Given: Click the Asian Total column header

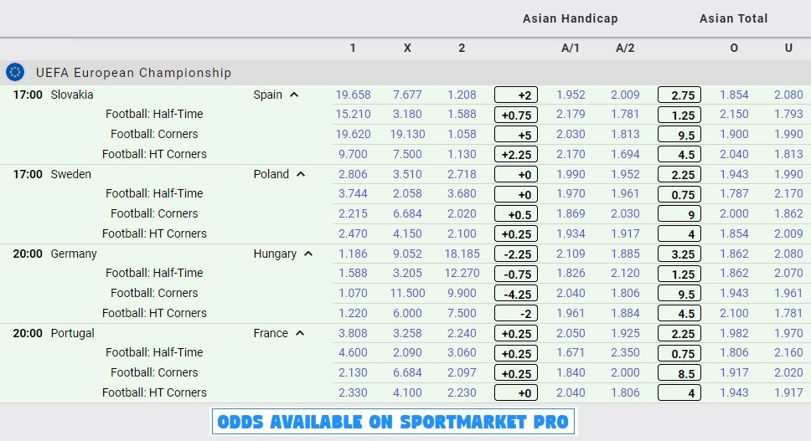Looking at the screenshot, I should pos(733,18).
